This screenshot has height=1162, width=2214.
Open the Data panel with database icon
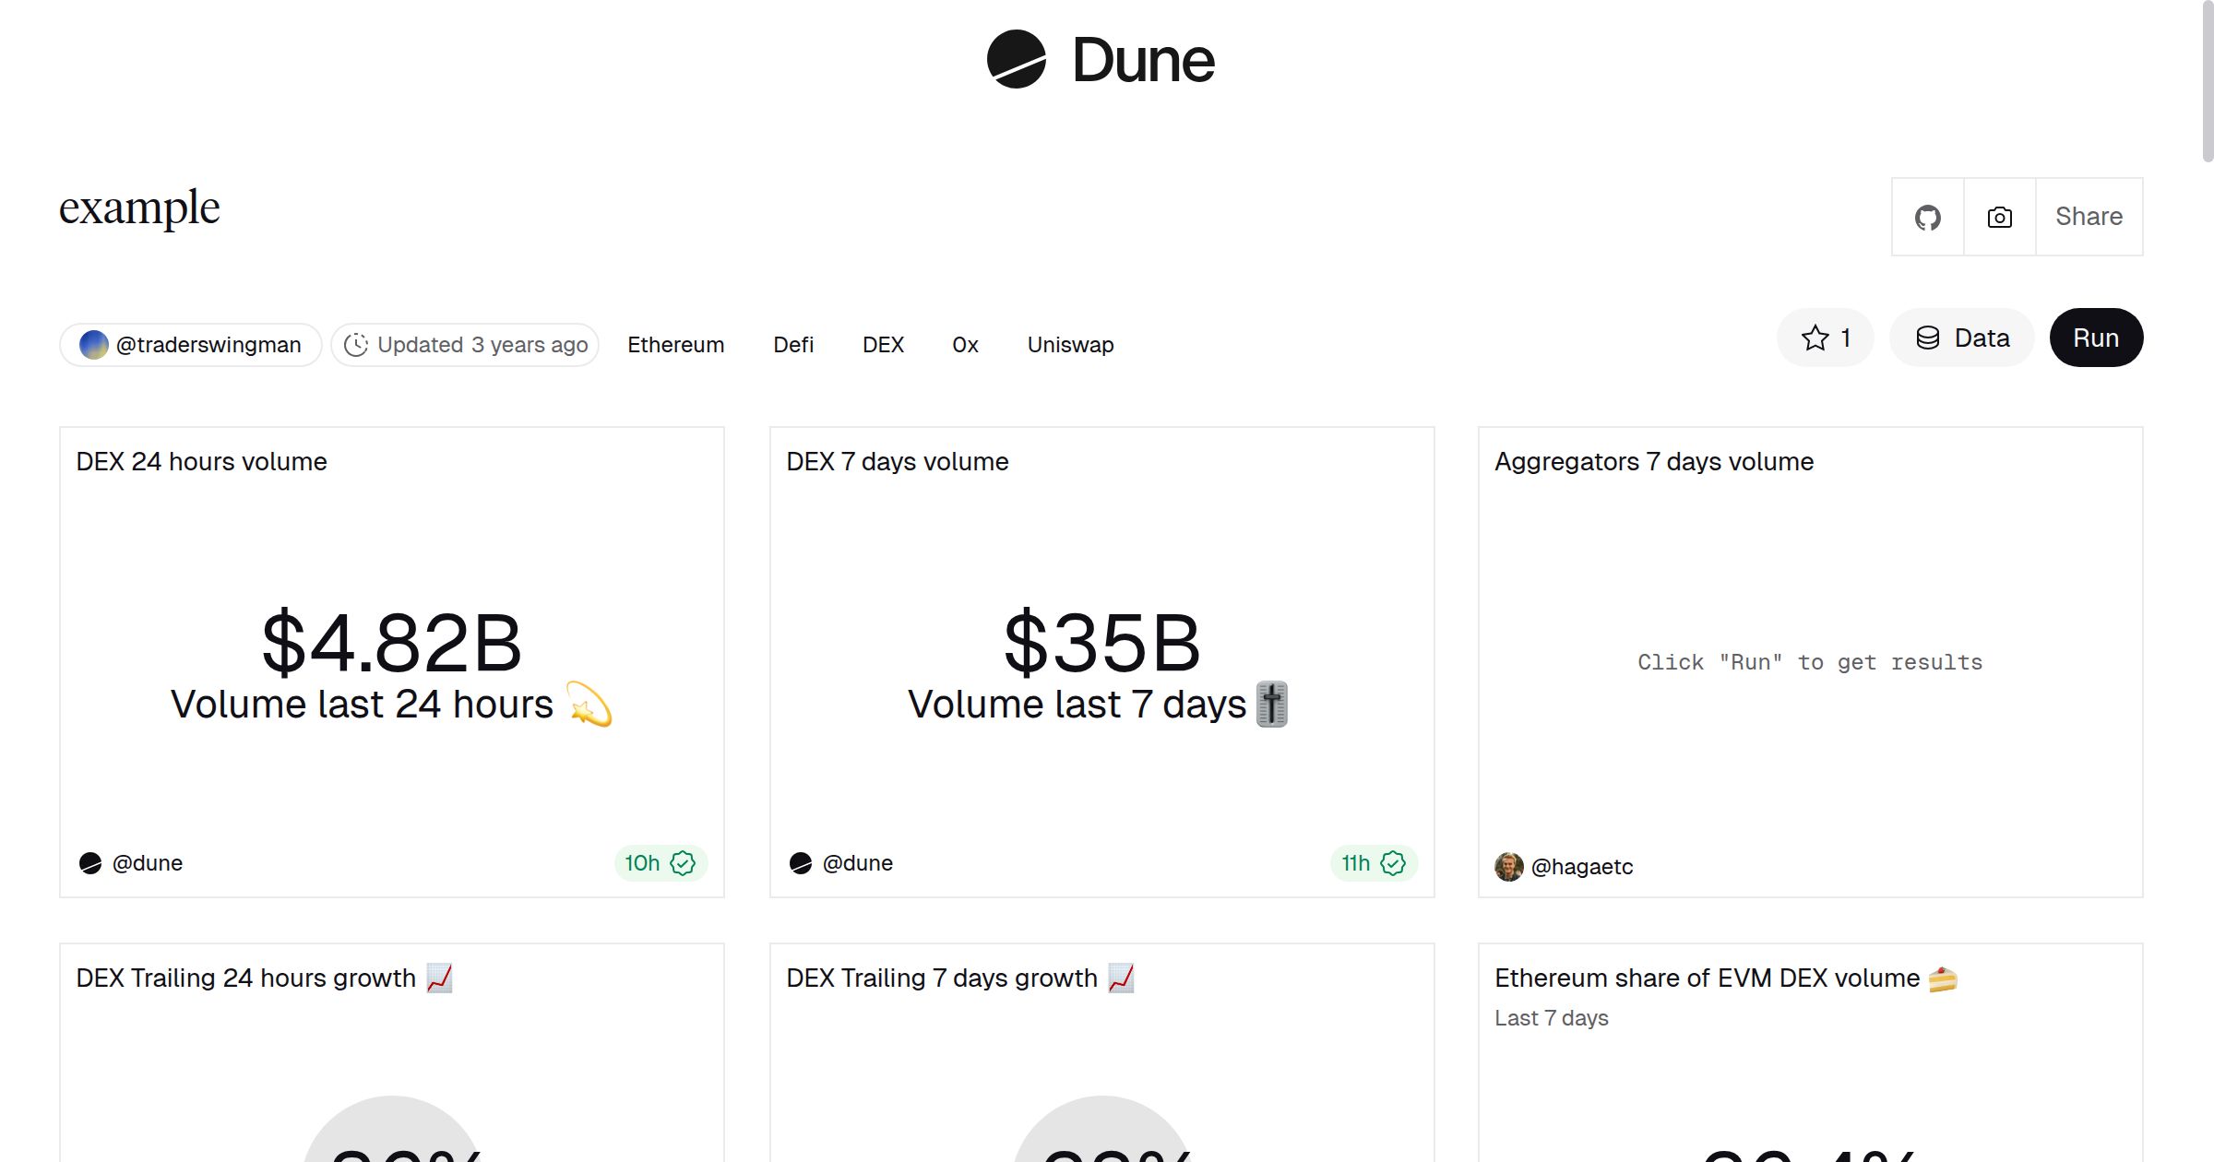coord(1961,338)
